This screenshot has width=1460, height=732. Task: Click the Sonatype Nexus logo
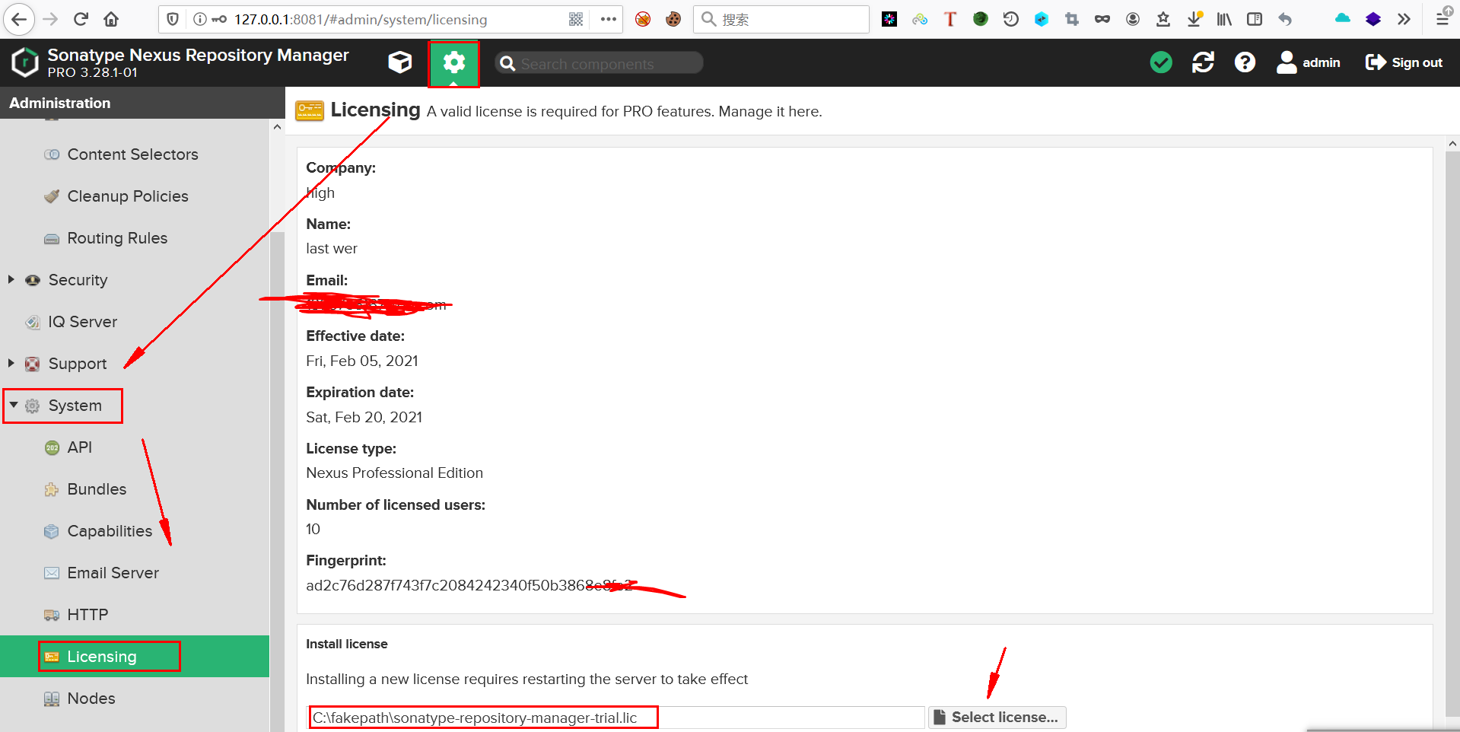pos(24,62)
